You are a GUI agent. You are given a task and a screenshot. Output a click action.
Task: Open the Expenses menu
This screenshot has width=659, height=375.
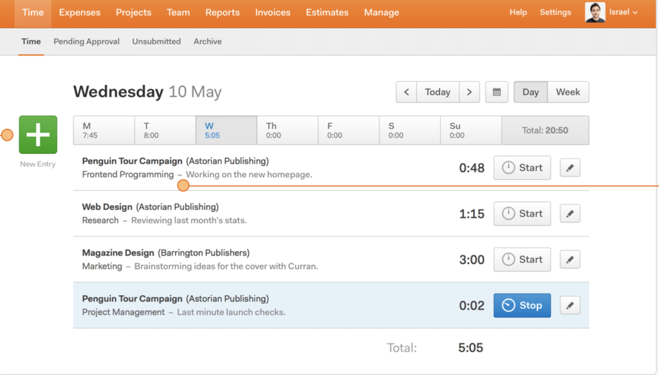[79, 13]
